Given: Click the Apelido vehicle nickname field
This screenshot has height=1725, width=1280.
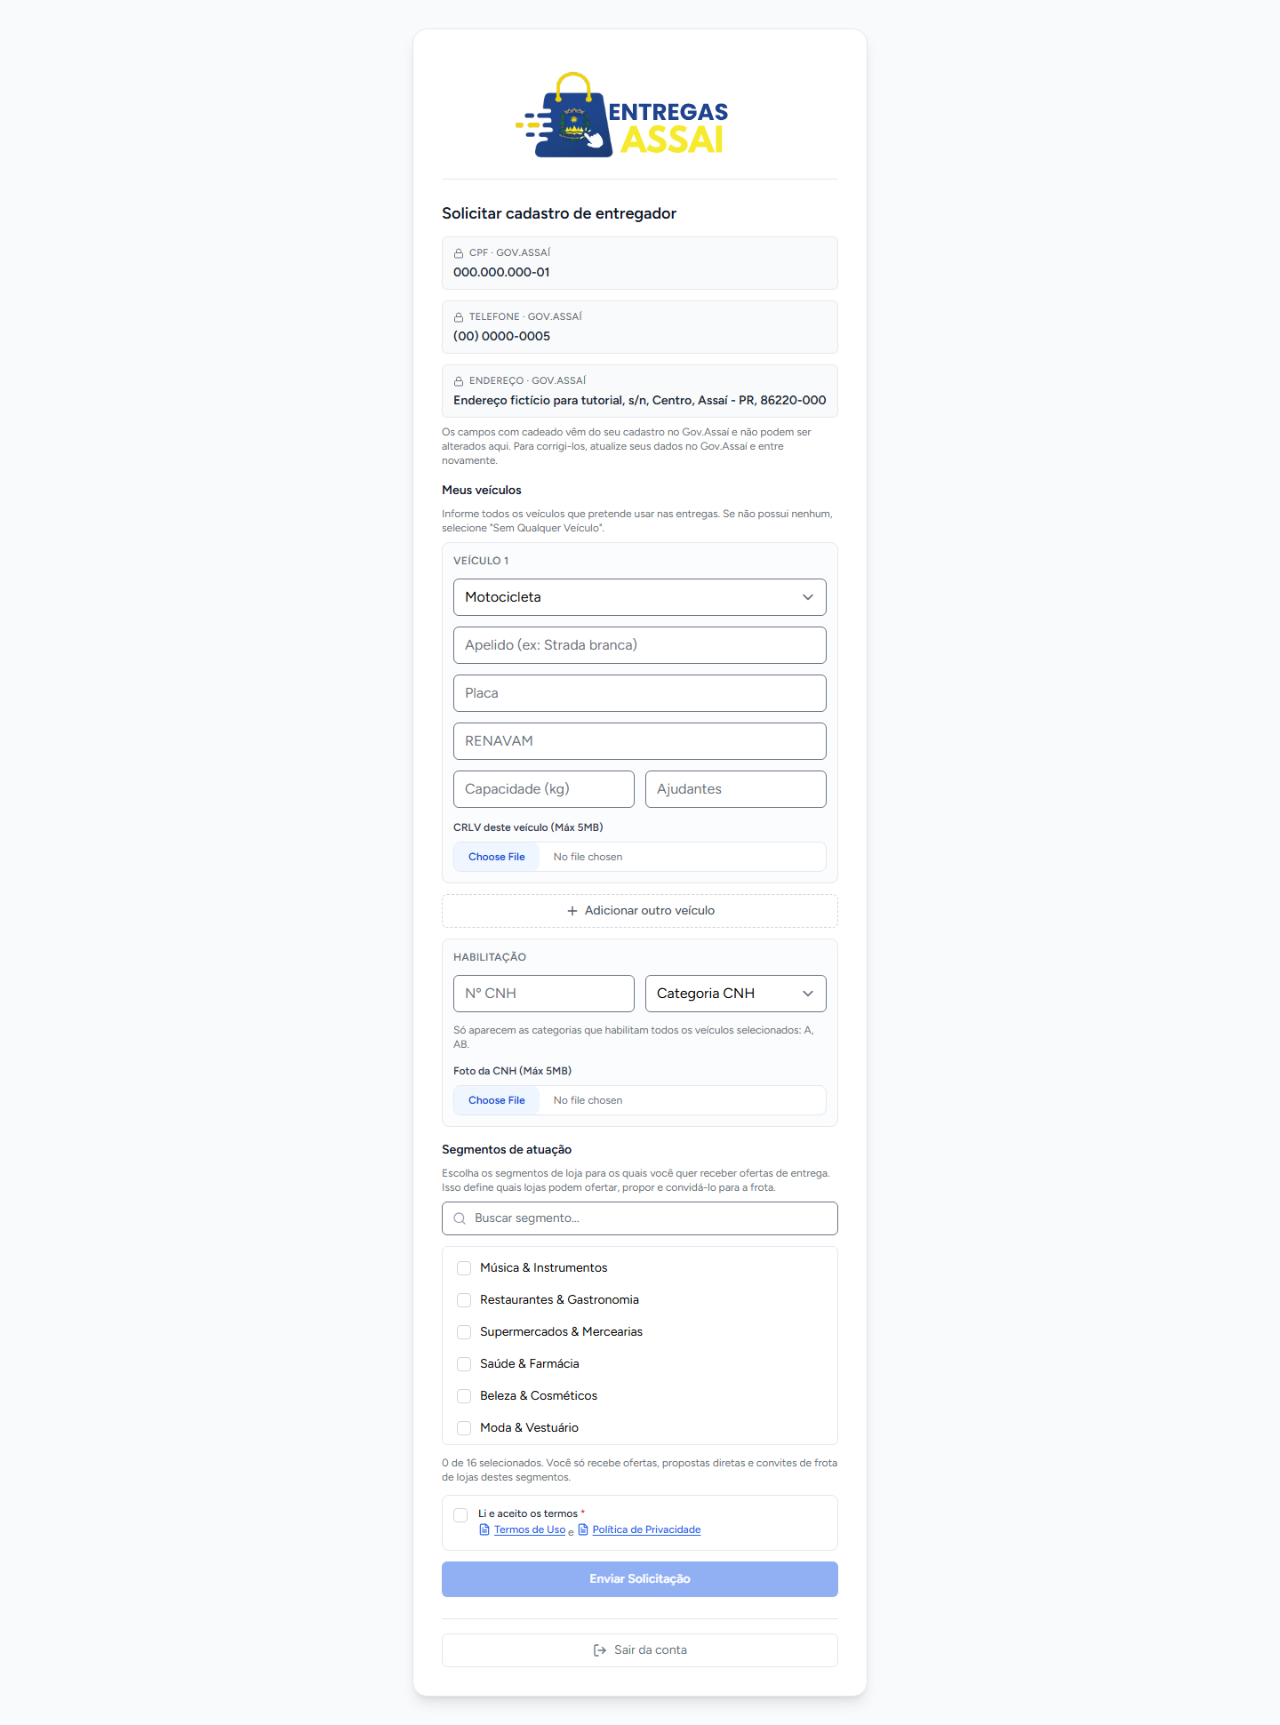Looking at the screenshot, I should (640, 645).
